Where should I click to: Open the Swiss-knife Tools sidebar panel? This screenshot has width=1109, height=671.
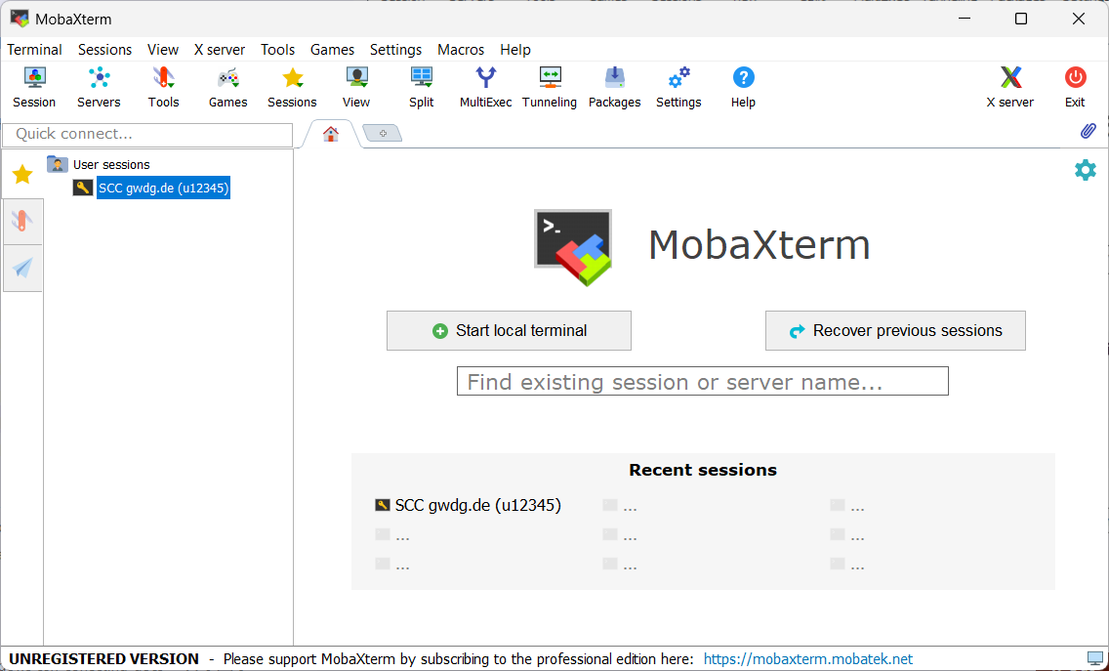[x=22, y=221]
